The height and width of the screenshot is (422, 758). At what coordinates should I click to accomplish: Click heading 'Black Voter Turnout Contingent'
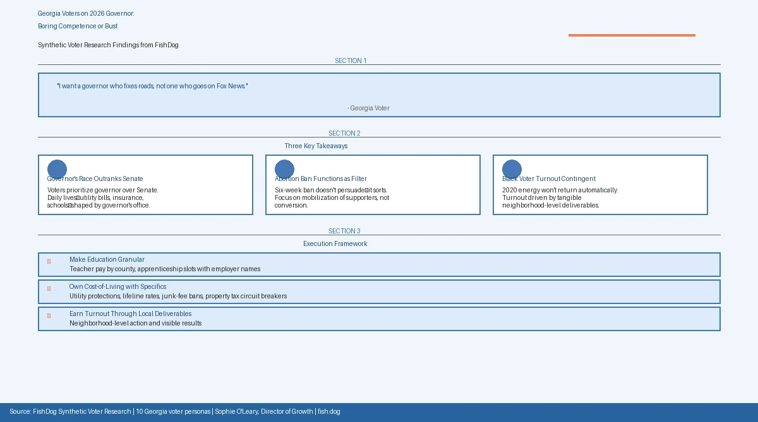coord(549,179)
